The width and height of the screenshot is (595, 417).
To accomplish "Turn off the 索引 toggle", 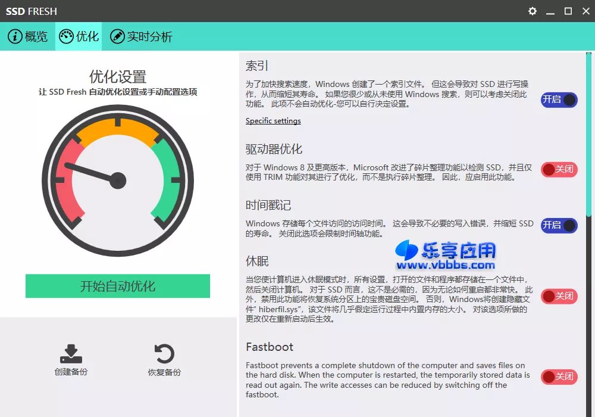I will tap(559, 100).
